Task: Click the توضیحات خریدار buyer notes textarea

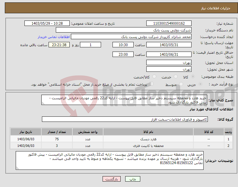Action: tap(109, 160)
